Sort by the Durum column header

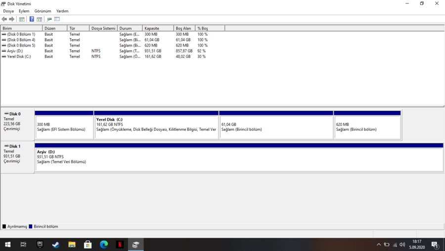point(130,28)
